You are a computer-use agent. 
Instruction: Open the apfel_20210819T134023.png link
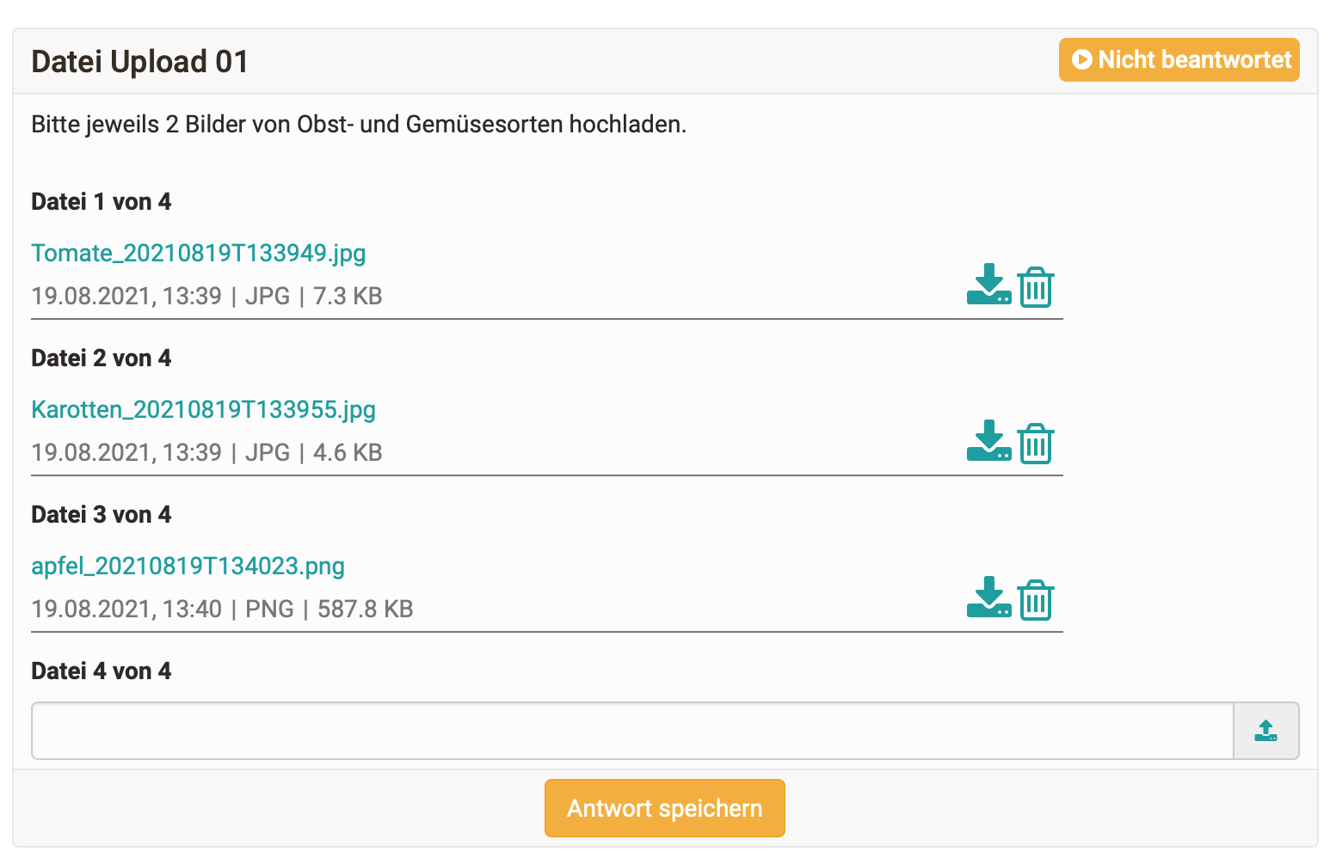(x=188, y=566)
